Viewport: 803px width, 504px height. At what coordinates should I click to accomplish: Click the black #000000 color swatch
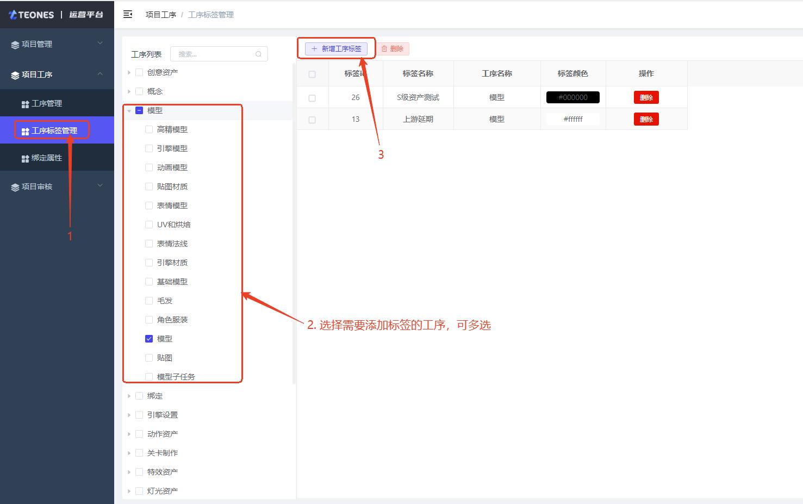pyautogui.click(x=572, y=97)
